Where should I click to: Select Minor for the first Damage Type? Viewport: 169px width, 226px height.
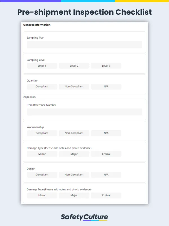coord(42,154)
